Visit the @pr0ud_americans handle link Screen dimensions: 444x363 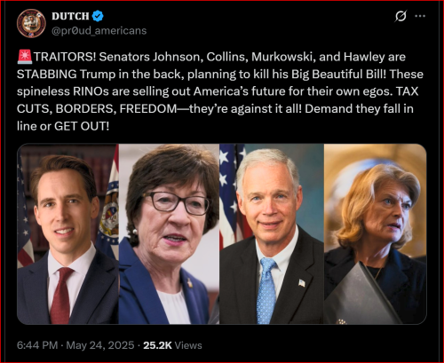coord(99,31)
